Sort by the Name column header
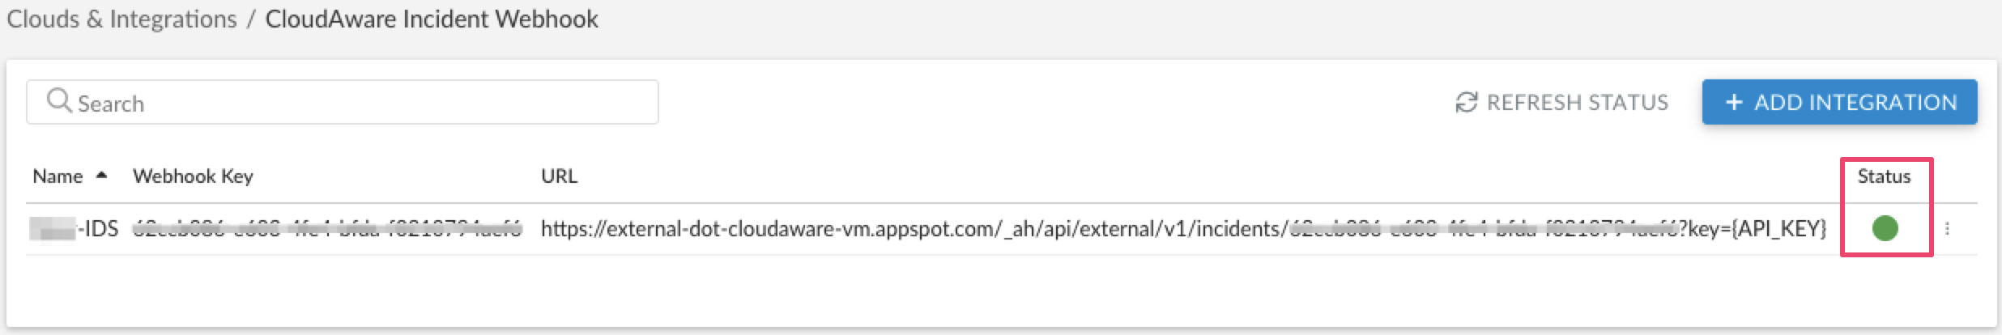 (58, 176)
